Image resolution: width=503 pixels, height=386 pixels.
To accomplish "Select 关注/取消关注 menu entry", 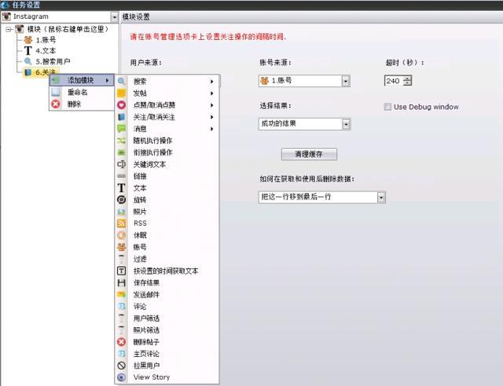I will (167, 117).
